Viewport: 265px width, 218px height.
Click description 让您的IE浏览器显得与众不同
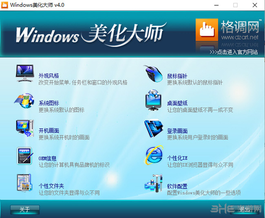pos(200,165)
